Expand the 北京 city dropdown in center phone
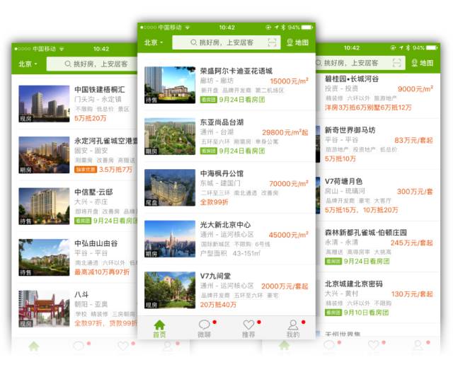 tap(154, 42)
